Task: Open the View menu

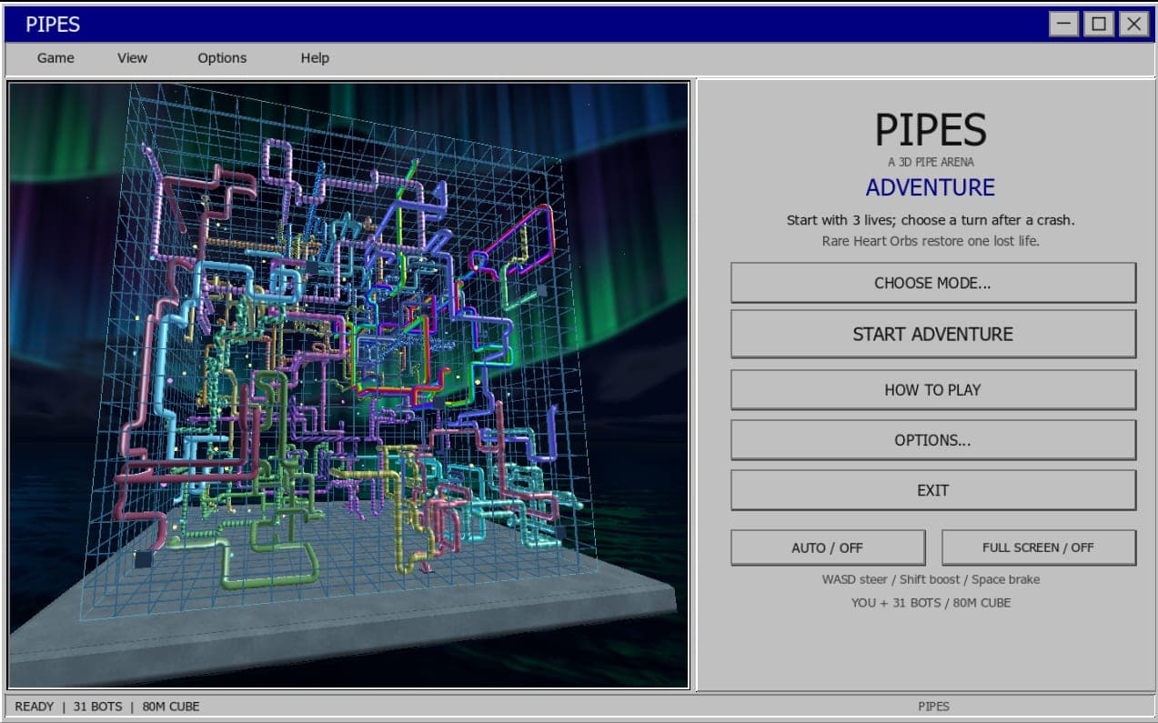Action: coord(132,58)
